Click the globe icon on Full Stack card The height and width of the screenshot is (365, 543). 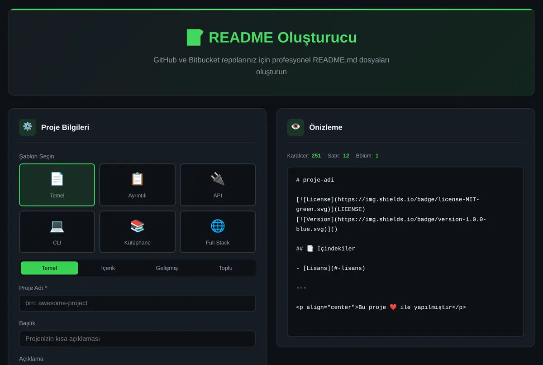point(218,226)
